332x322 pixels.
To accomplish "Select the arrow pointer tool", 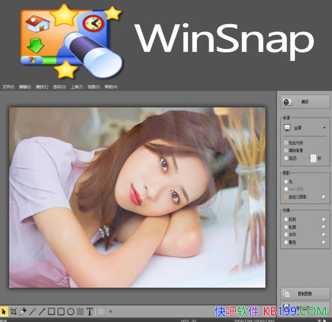I will pos(4,312).
